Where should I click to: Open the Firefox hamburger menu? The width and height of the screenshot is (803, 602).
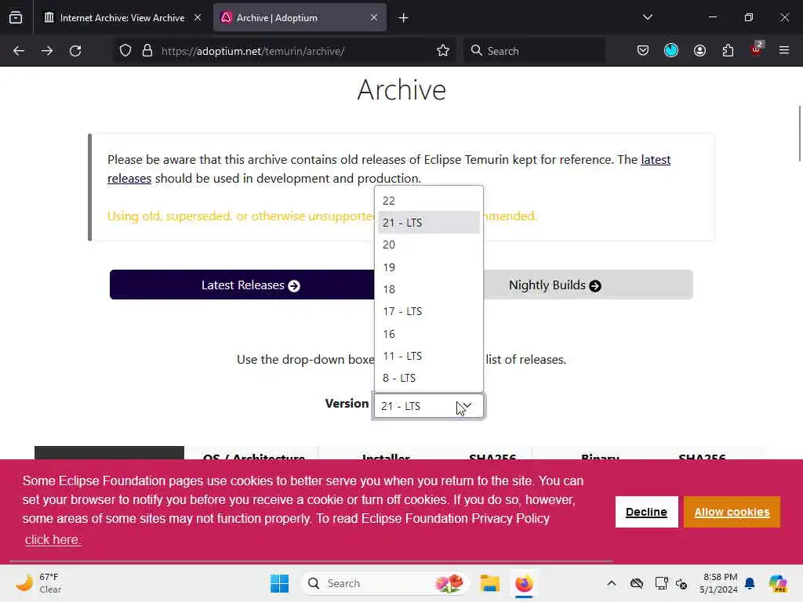pyautogui.click(x=784, y=51)
